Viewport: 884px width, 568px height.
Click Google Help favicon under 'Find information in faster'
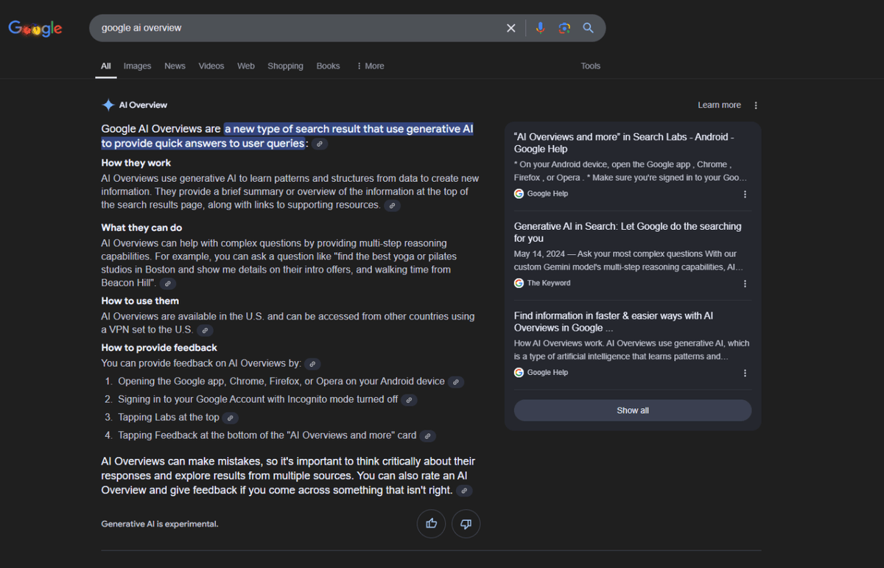pyautogui.click(x=519, y=373)
